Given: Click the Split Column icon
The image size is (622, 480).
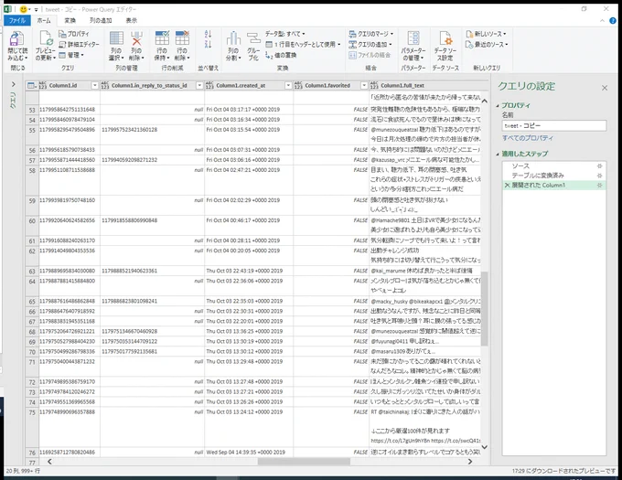Looking at the screenshot, I should [x=233, y=38].
